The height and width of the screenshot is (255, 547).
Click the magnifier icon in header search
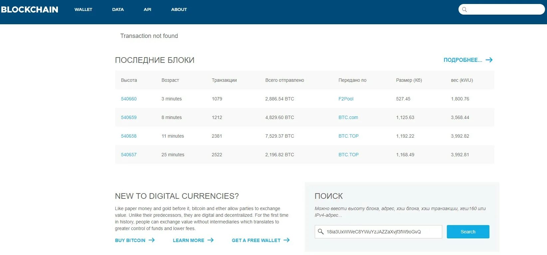coord(464,10)
